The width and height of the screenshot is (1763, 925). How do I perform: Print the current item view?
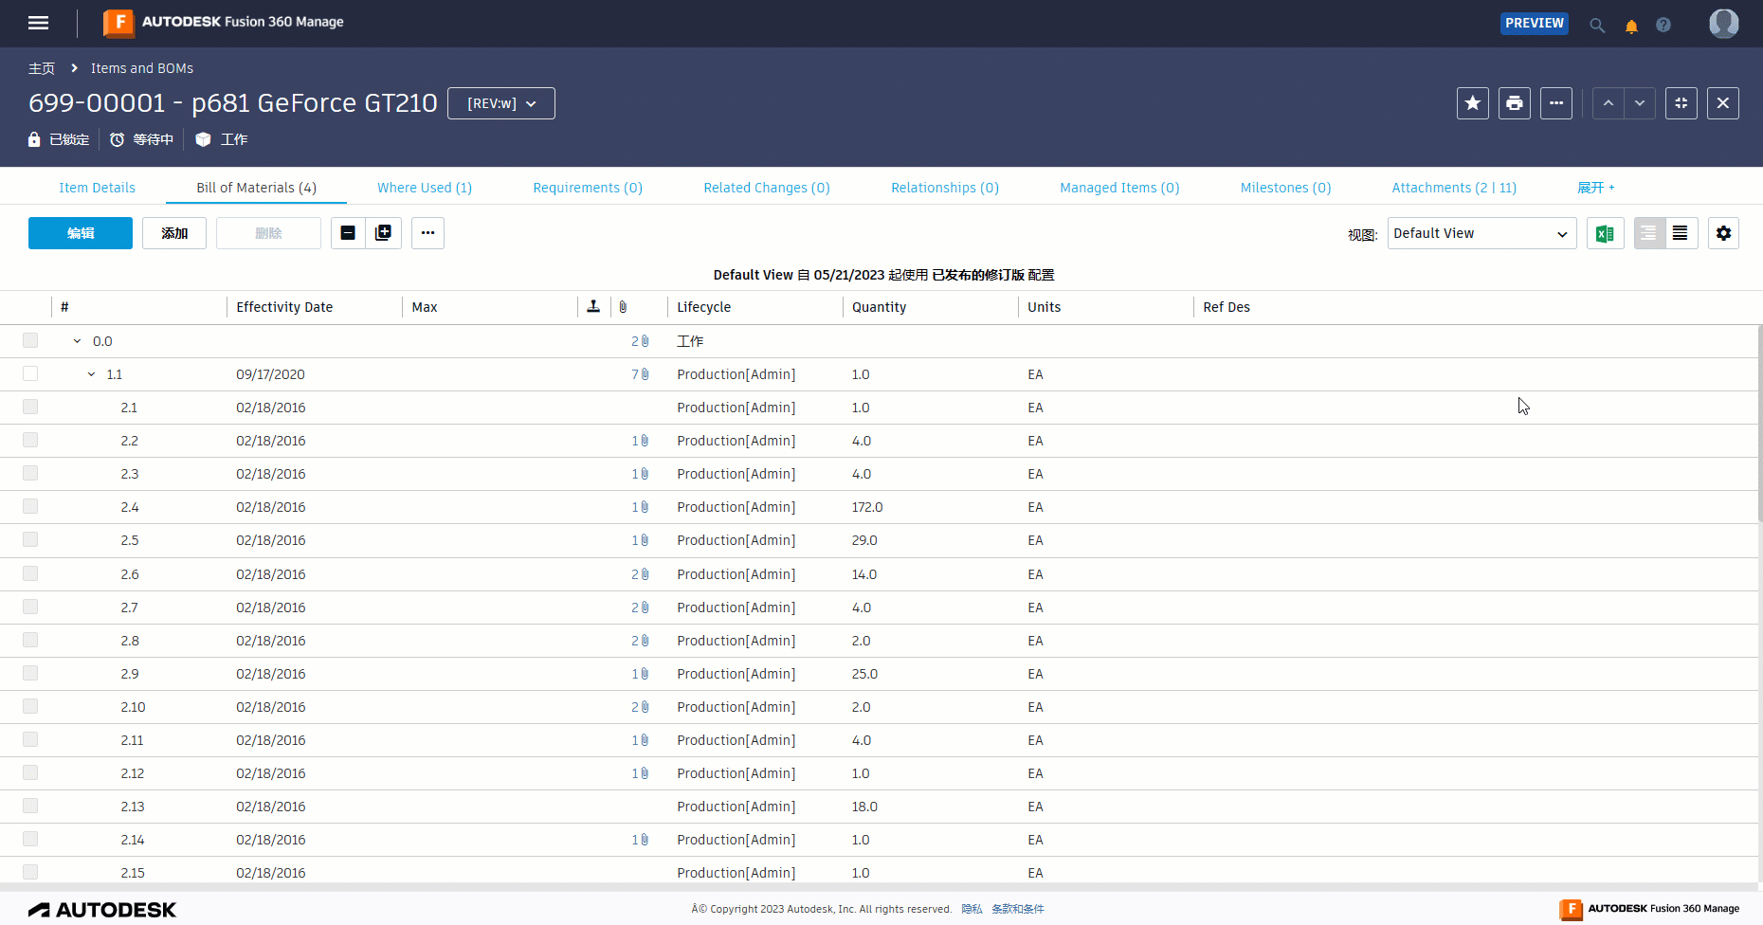pos(1514,103)
